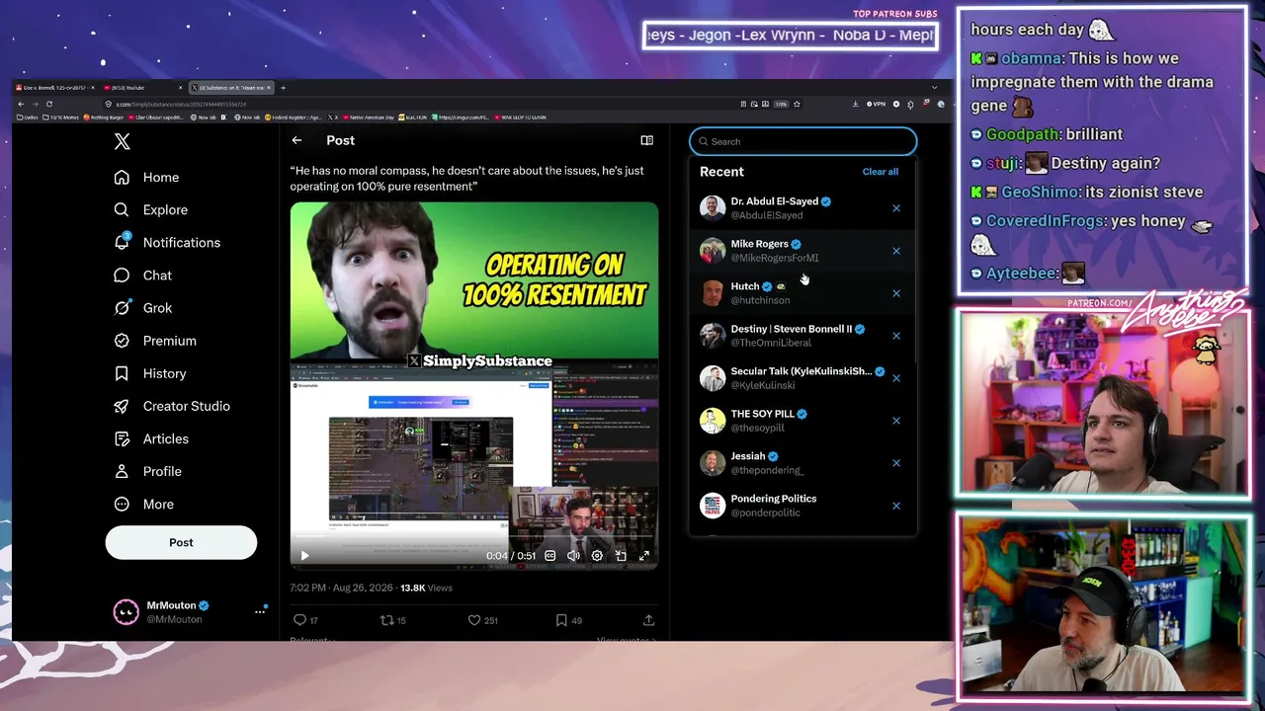Switch to the Doe v. Bonnell browser tab
Viewport: 1265px width, 711px height.
click(x=54, y=88)
